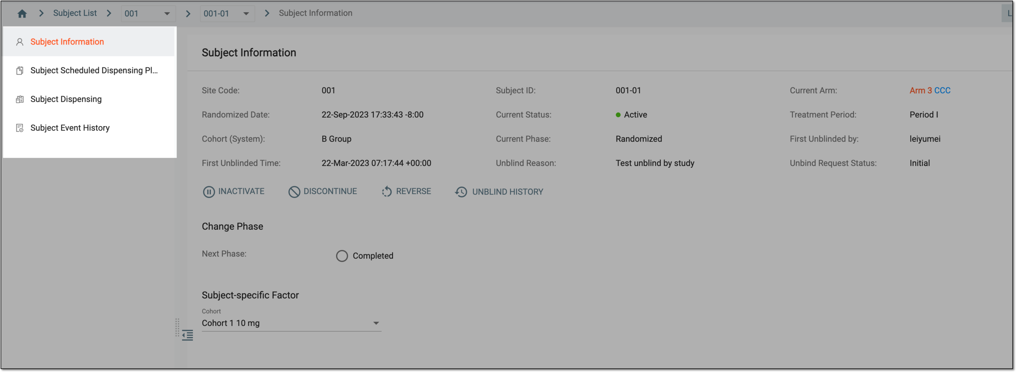This screenshot has width=1016, height=372.
Task: Click the clock-history icon on UNBLIND HISTORY
Action: click(x=461, y=192)
